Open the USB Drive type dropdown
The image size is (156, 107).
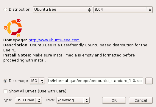pyautogui.click(x=28, y=100)
